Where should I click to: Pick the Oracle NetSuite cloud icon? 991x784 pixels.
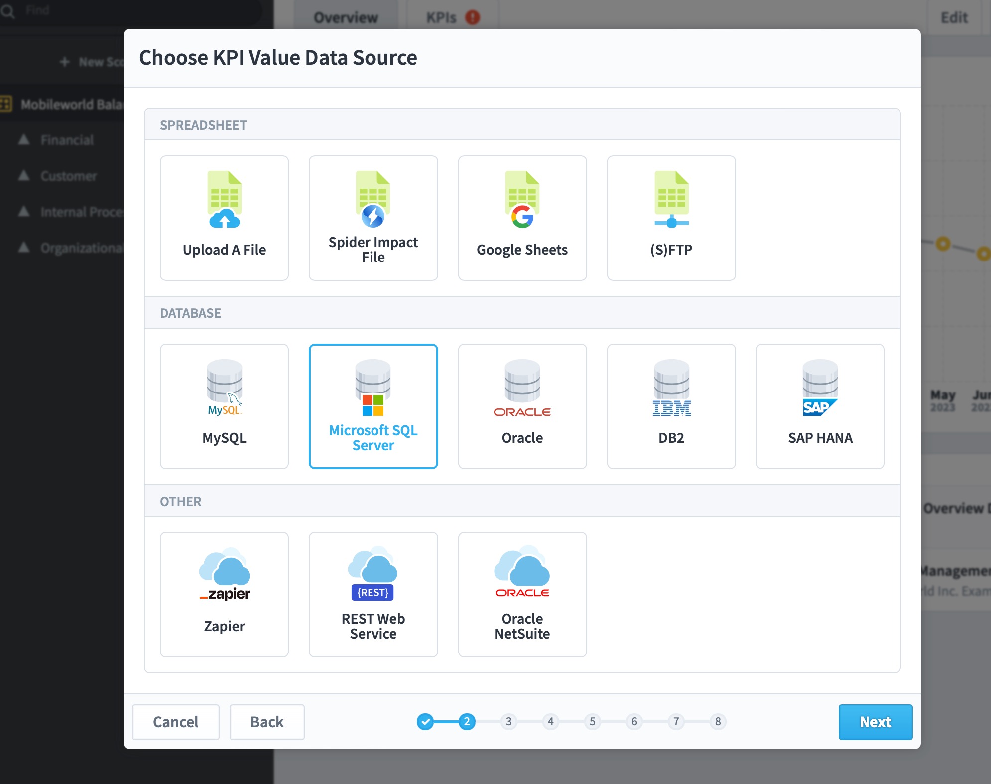522,572
